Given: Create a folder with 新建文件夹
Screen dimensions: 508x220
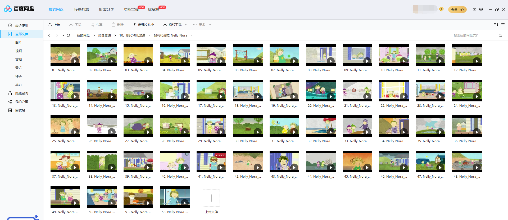Looking at the screenshot, I should coord(143,25).
